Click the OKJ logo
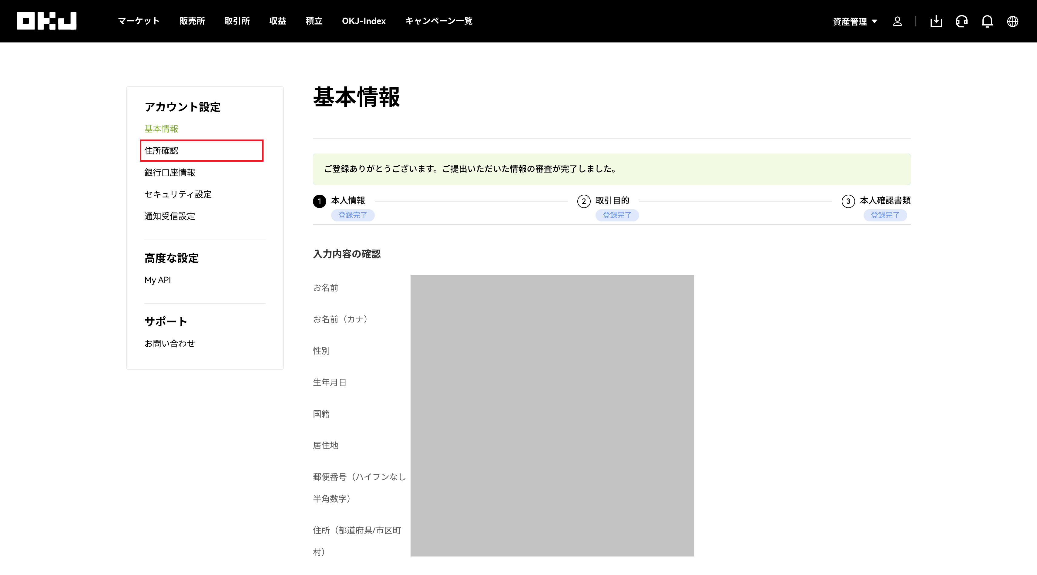Image resolution: width=1037 pixels, height=575 pixels. click(47, 21)
